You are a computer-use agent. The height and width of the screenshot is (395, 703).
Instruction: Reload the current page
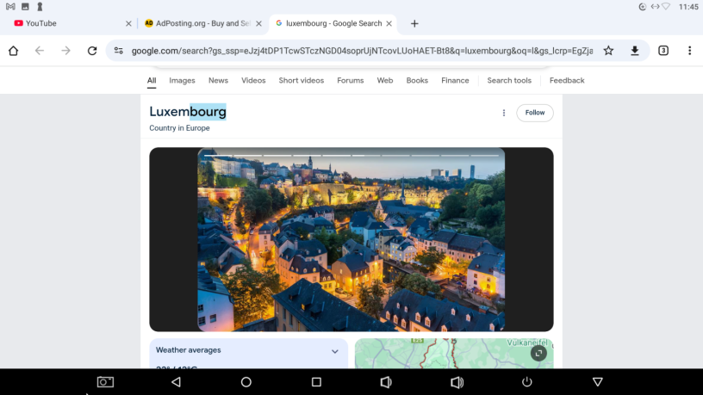(x=92, y=51)
